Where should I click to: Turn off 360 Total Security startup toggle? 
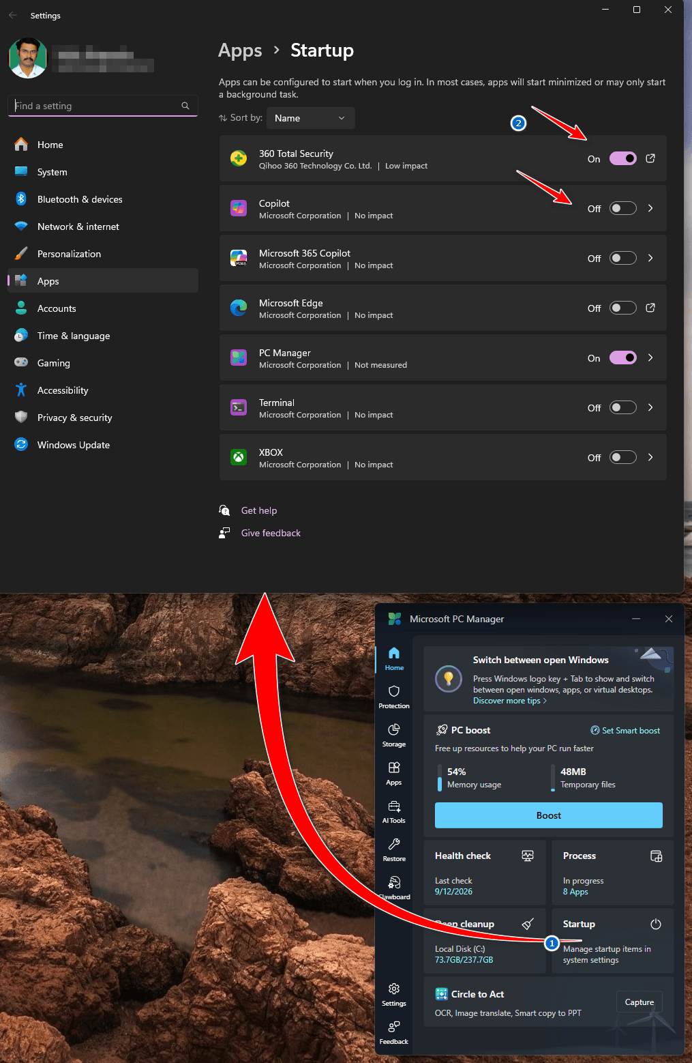623,158
